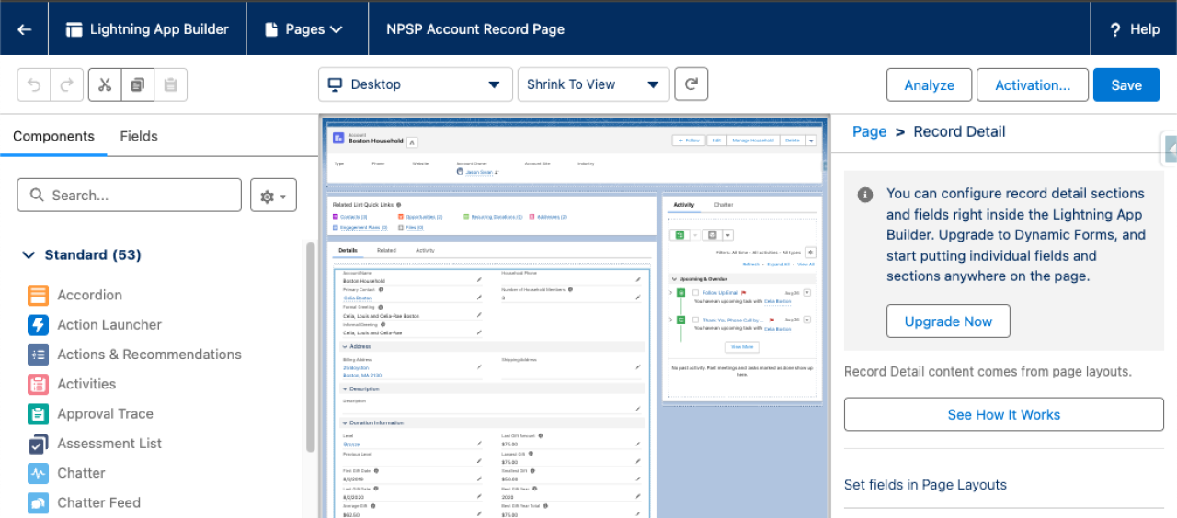Open the Desktop form factor dropdown
This screenshot has height=518, width=1177.
[416, 84]
